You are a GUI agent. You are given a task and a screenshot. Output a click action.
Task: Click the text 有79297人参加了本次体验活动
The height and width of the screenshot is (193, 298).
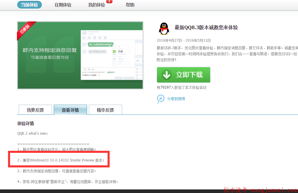[x=182, y=87]
